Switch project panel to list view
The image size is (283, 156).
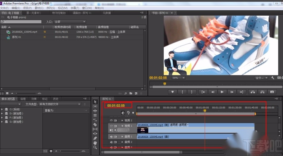tap(2, 94)
